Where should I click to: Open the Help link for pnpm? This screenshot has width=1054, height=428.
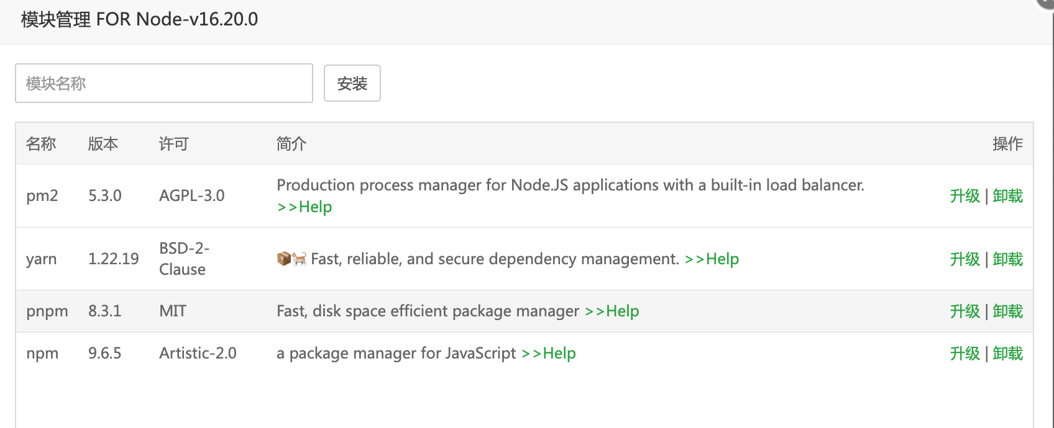[612, 311]
